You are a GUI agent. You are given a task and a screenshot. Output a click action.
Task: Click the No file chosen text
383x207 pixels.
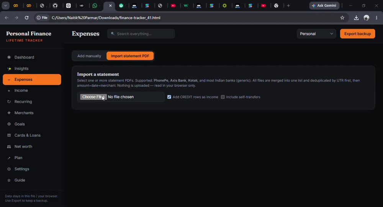121,97
